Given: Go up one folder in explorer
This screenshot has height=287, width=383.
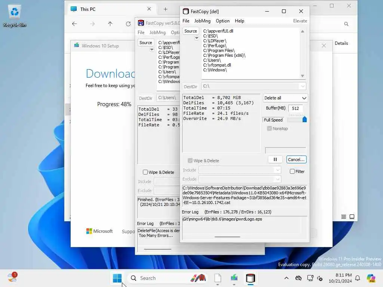Looking at the screenshot, I should pyautogui.click(x=110, y=24).
